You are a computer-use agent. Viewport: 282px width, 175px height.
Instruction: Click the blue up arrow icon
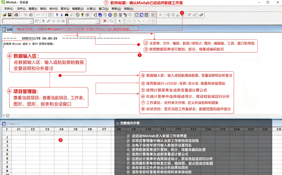(57, 15)
